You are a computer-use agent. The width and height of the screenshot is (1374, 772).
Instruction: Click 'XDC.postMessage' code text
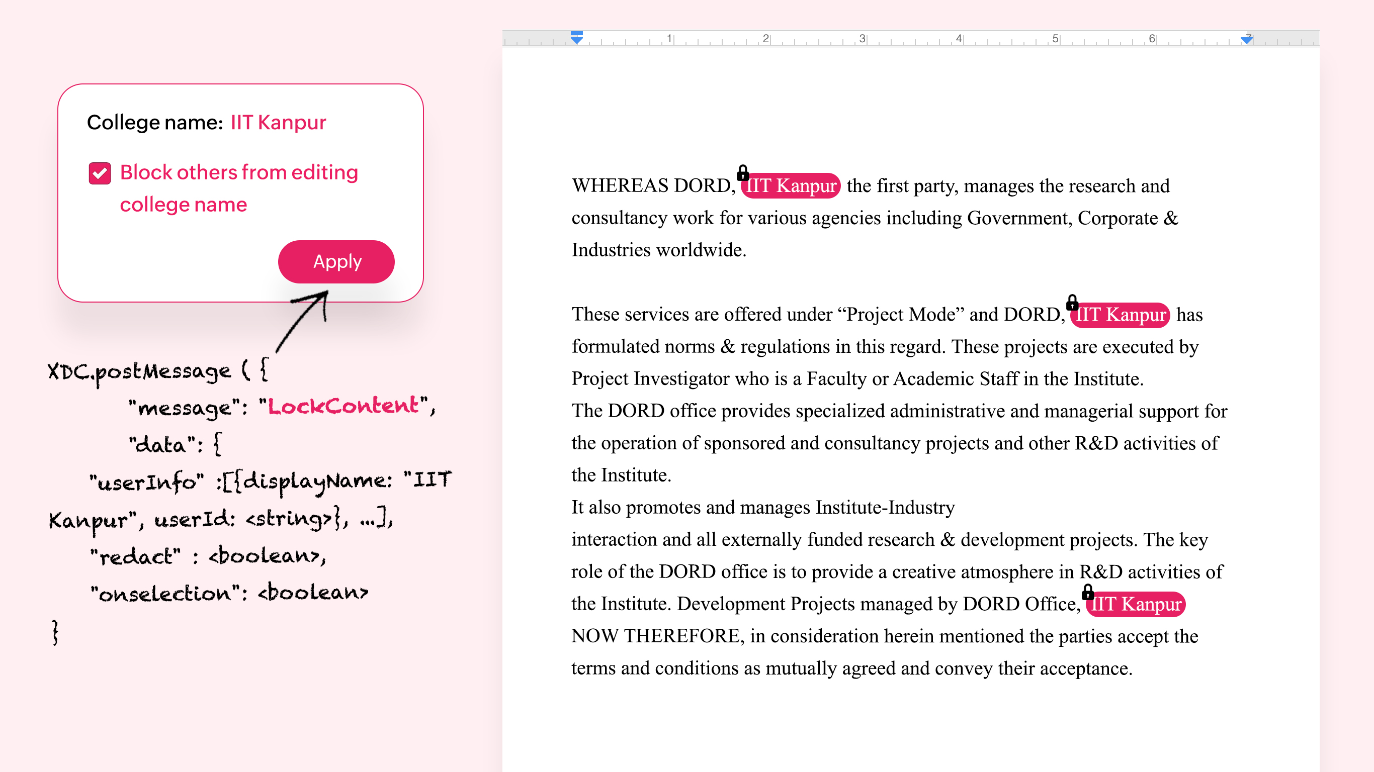pos(140,371)
